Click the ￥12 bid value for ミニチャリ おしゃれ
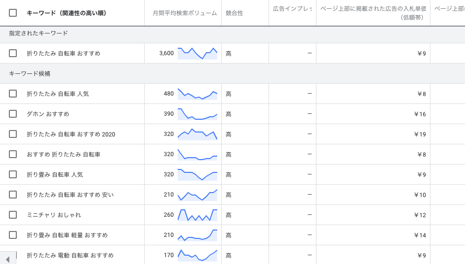Image resolution: width=465 pixels, height=264 pixels. click(x=420, y=215)
